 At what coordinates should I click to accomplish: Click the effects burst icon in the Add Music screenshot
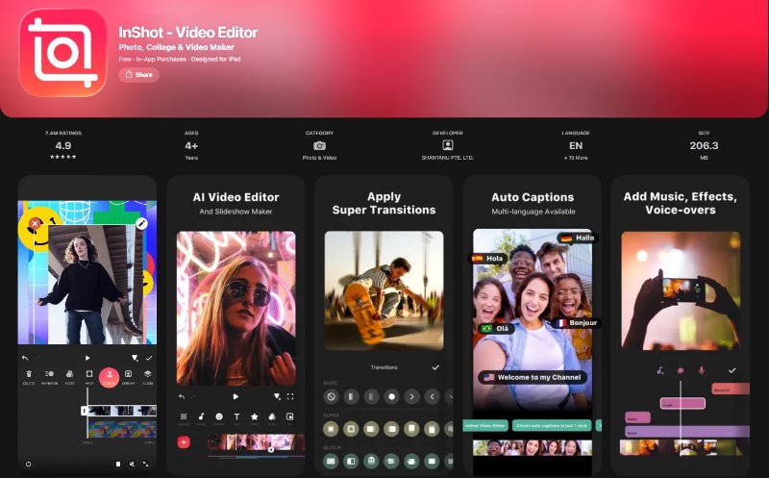pos(681,370)
